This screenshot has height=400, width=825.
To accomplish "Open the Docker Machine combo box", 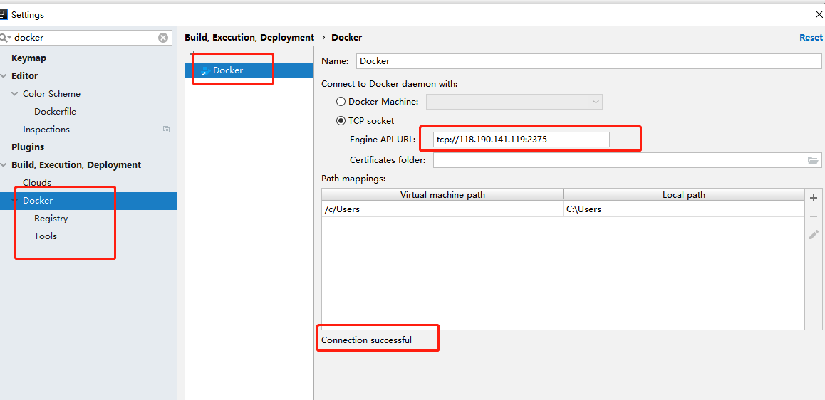I will pyautogui.click(x=514, y=102).
